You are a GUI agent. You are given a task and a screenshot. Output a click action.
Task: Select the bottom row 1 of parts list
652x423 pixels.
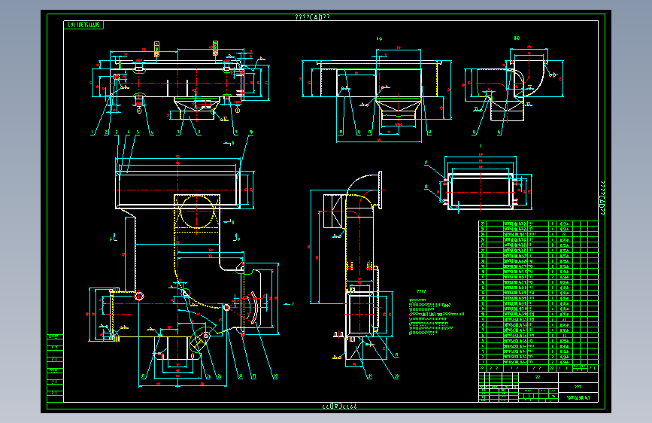point(538,362)
